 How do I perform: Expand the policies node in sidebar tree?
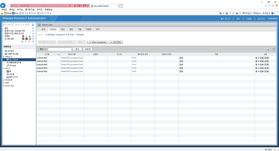[x=4, y=83]
